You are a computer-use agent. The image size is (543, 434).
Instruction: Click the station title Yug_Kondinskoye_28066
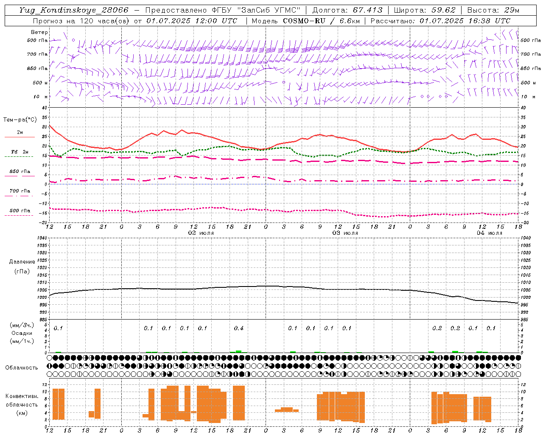click(73, 10)
